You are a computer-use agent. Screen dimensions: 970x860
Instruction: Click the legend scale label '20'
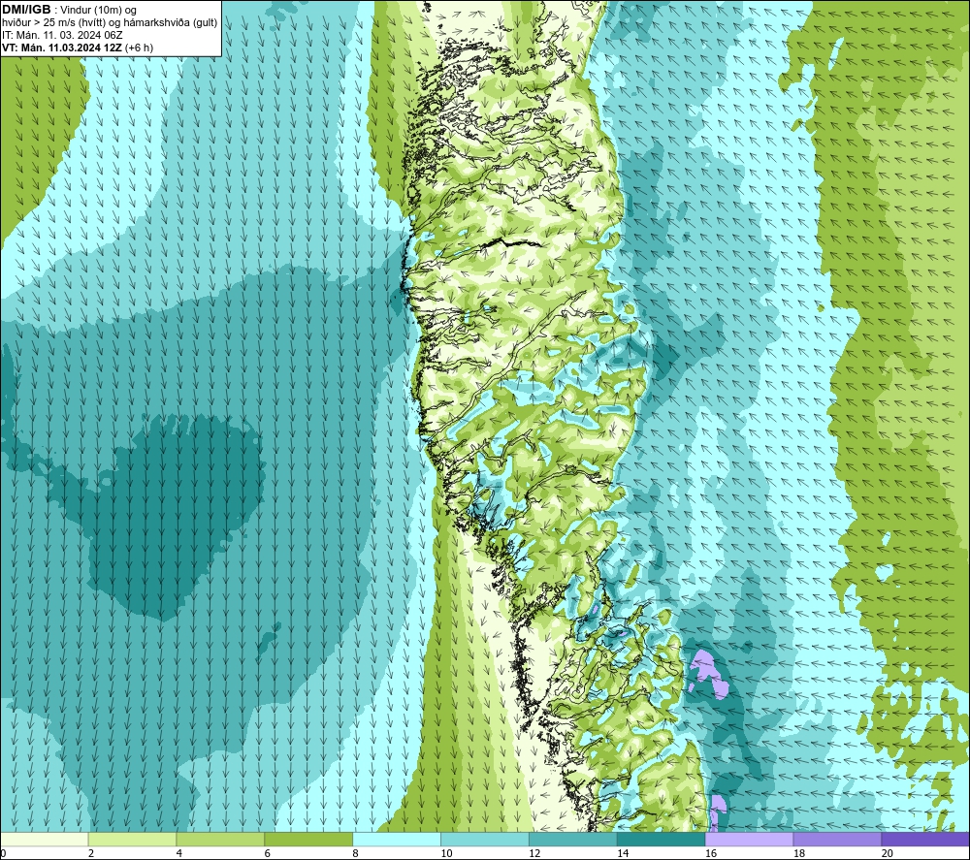888,853
